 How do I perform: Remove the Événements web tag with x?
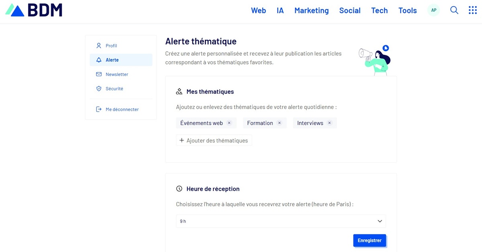[229, 123]
